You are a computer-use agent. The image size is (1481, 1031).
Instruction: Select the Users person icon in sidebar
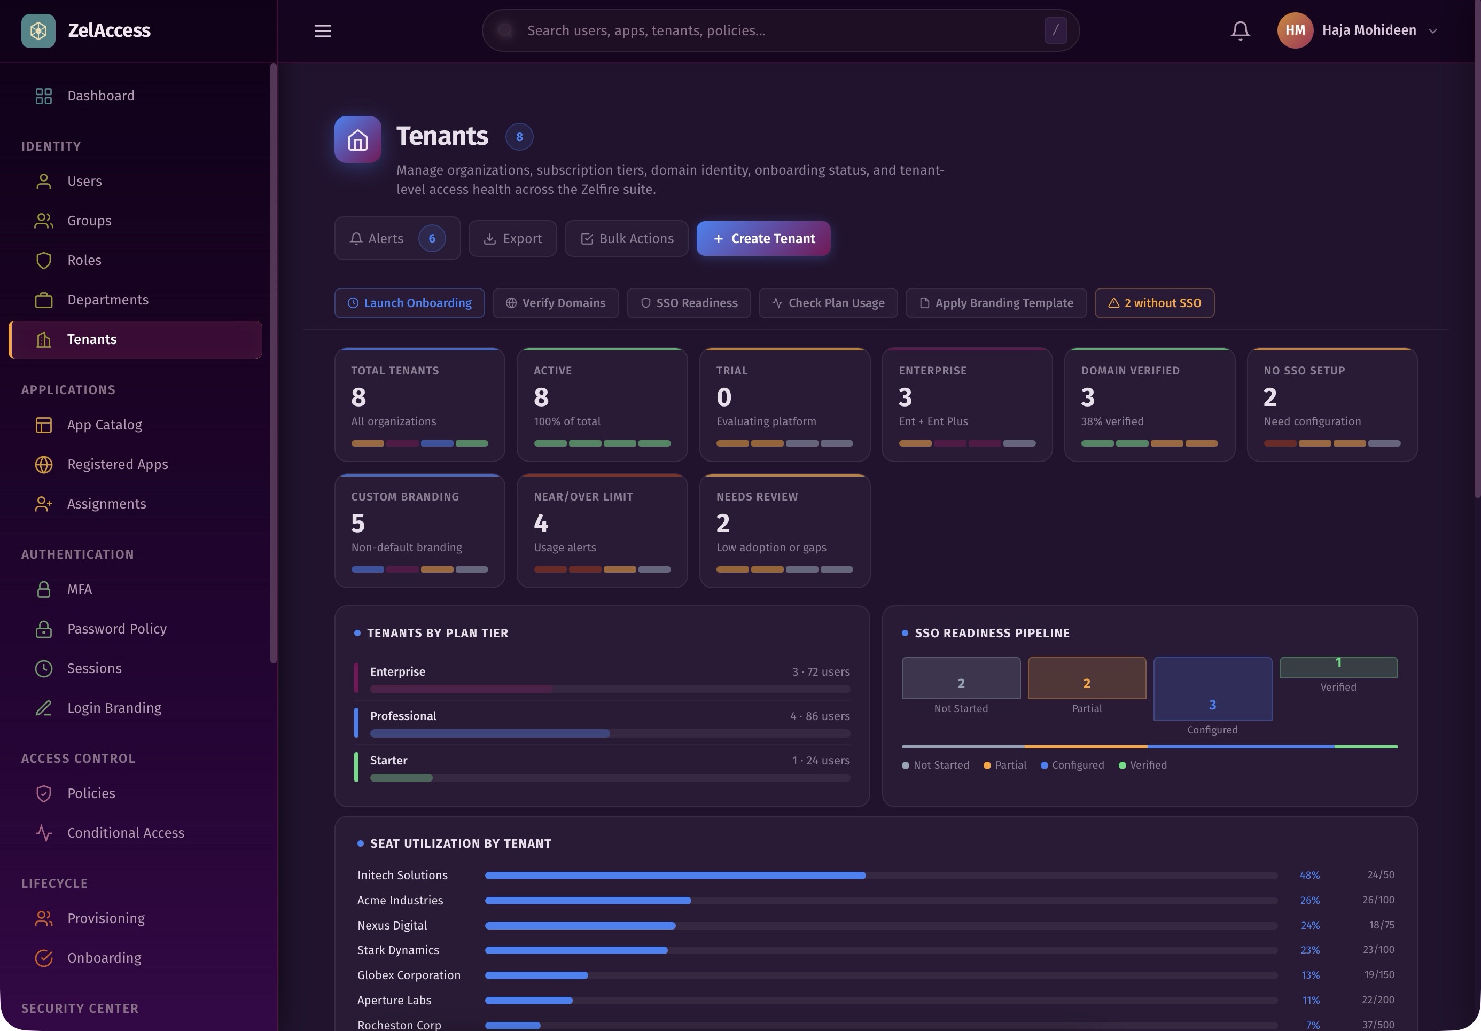[x=43, y=181]
